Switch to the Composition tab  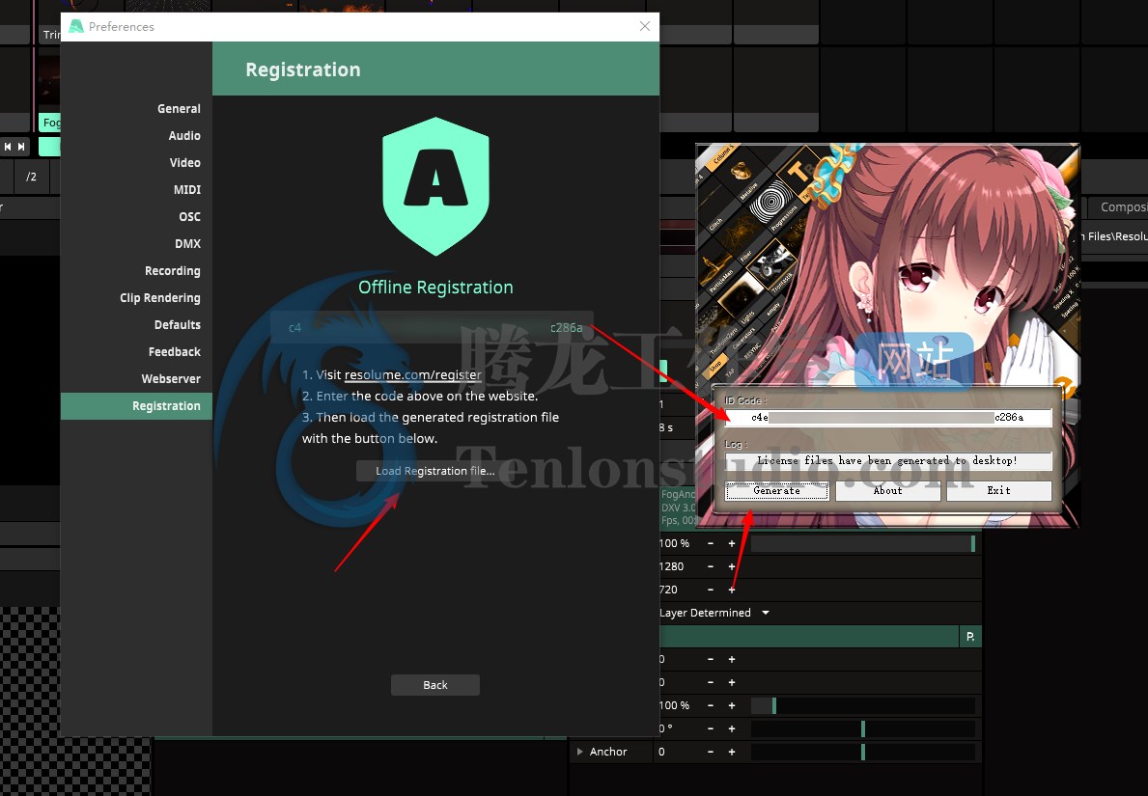click(1119, 207)
